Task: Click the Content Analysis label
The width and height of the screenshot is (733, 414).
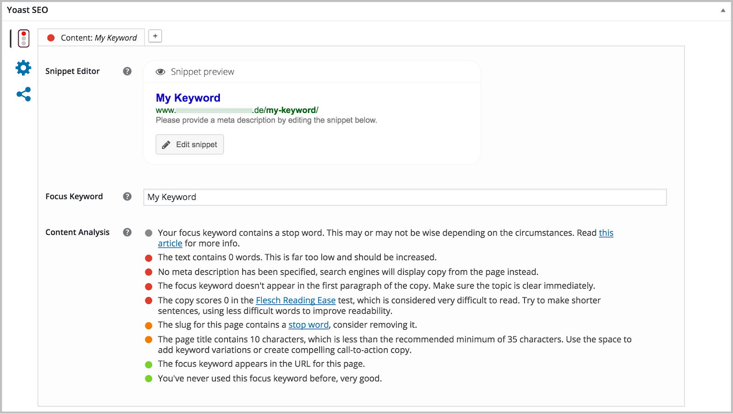Action: [x=77, y=232]
